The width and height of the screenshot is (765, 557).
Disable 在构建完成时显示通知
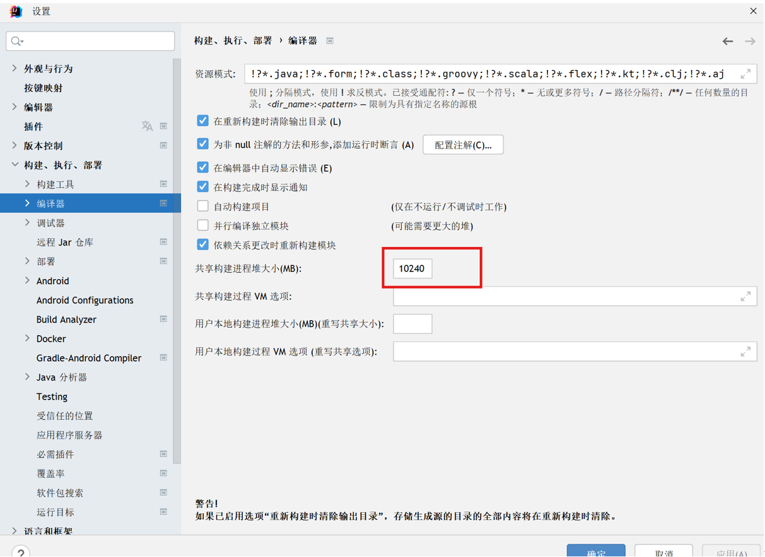pyautogui.click(x=202, y=185)
